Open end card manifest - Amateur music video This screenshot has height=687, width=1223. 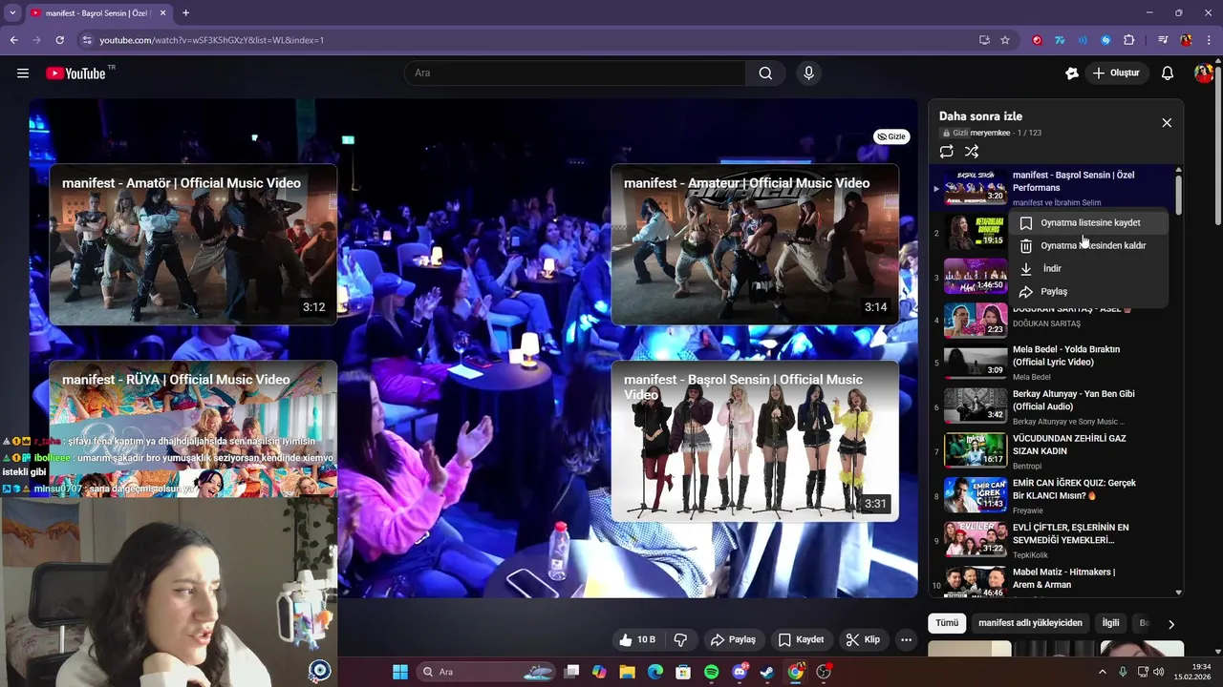(755, 245)
